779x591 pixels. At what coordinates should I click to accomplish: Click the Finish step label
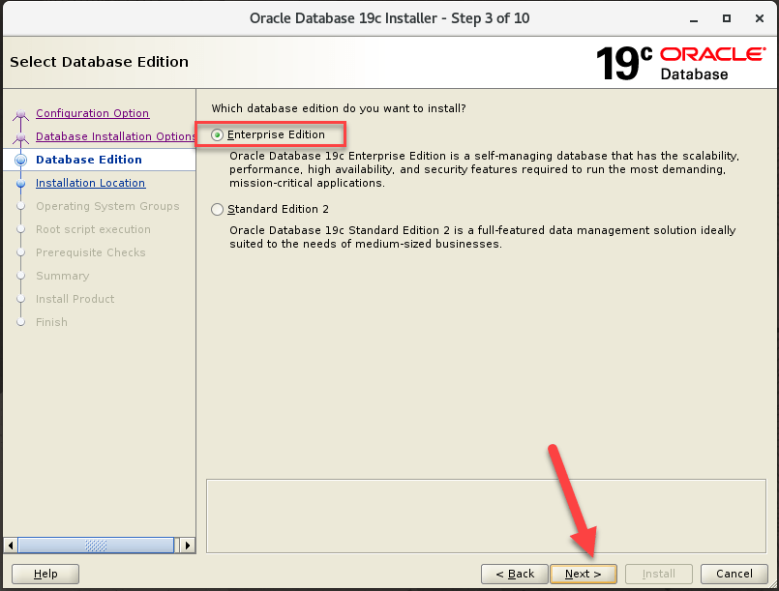click(51, 322)
